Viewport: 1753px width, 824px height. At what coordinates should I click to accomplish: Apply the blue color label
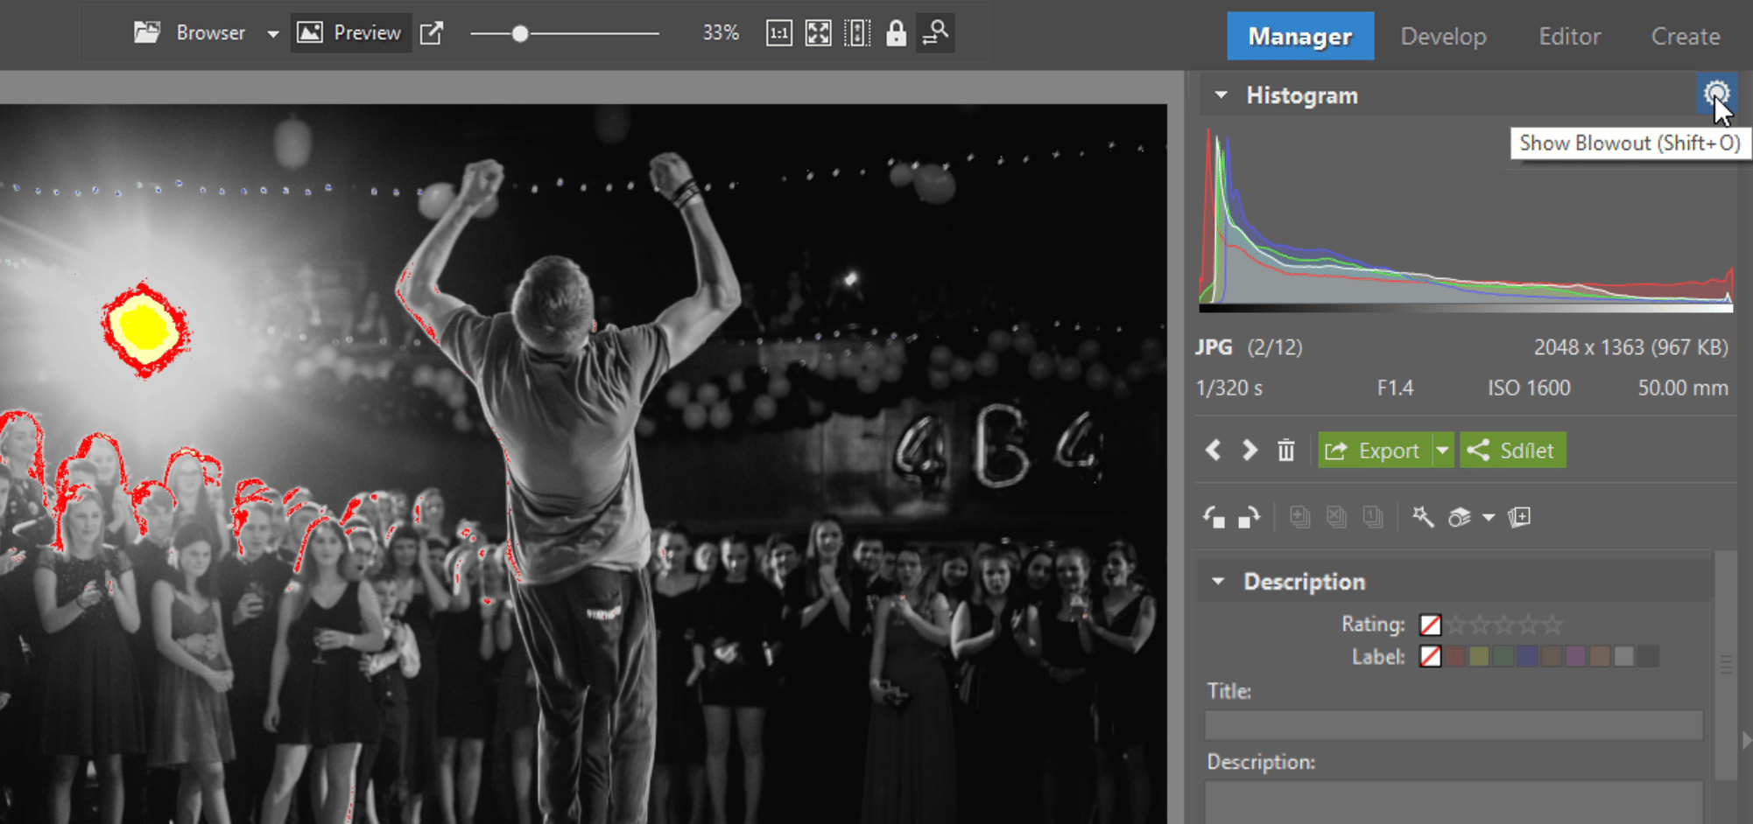click(x=1527, y=656)
